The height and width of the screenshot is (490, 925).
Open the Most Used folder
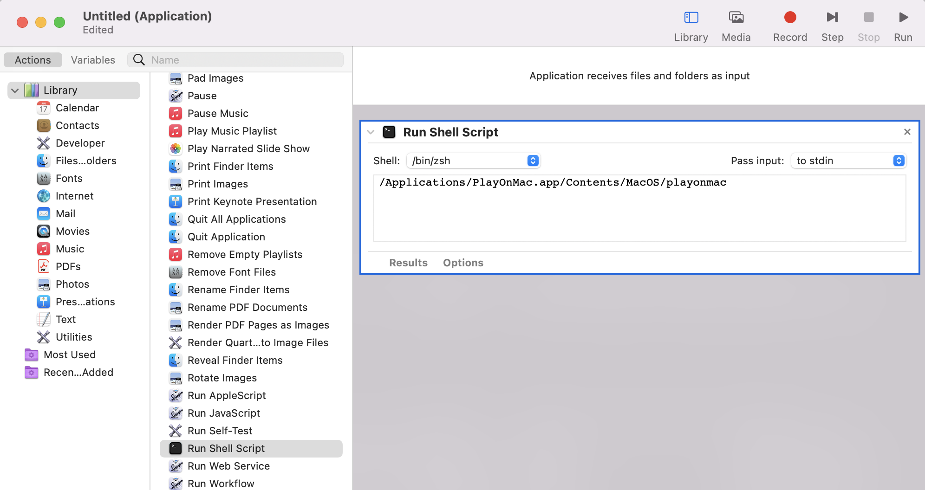[60, 355]
